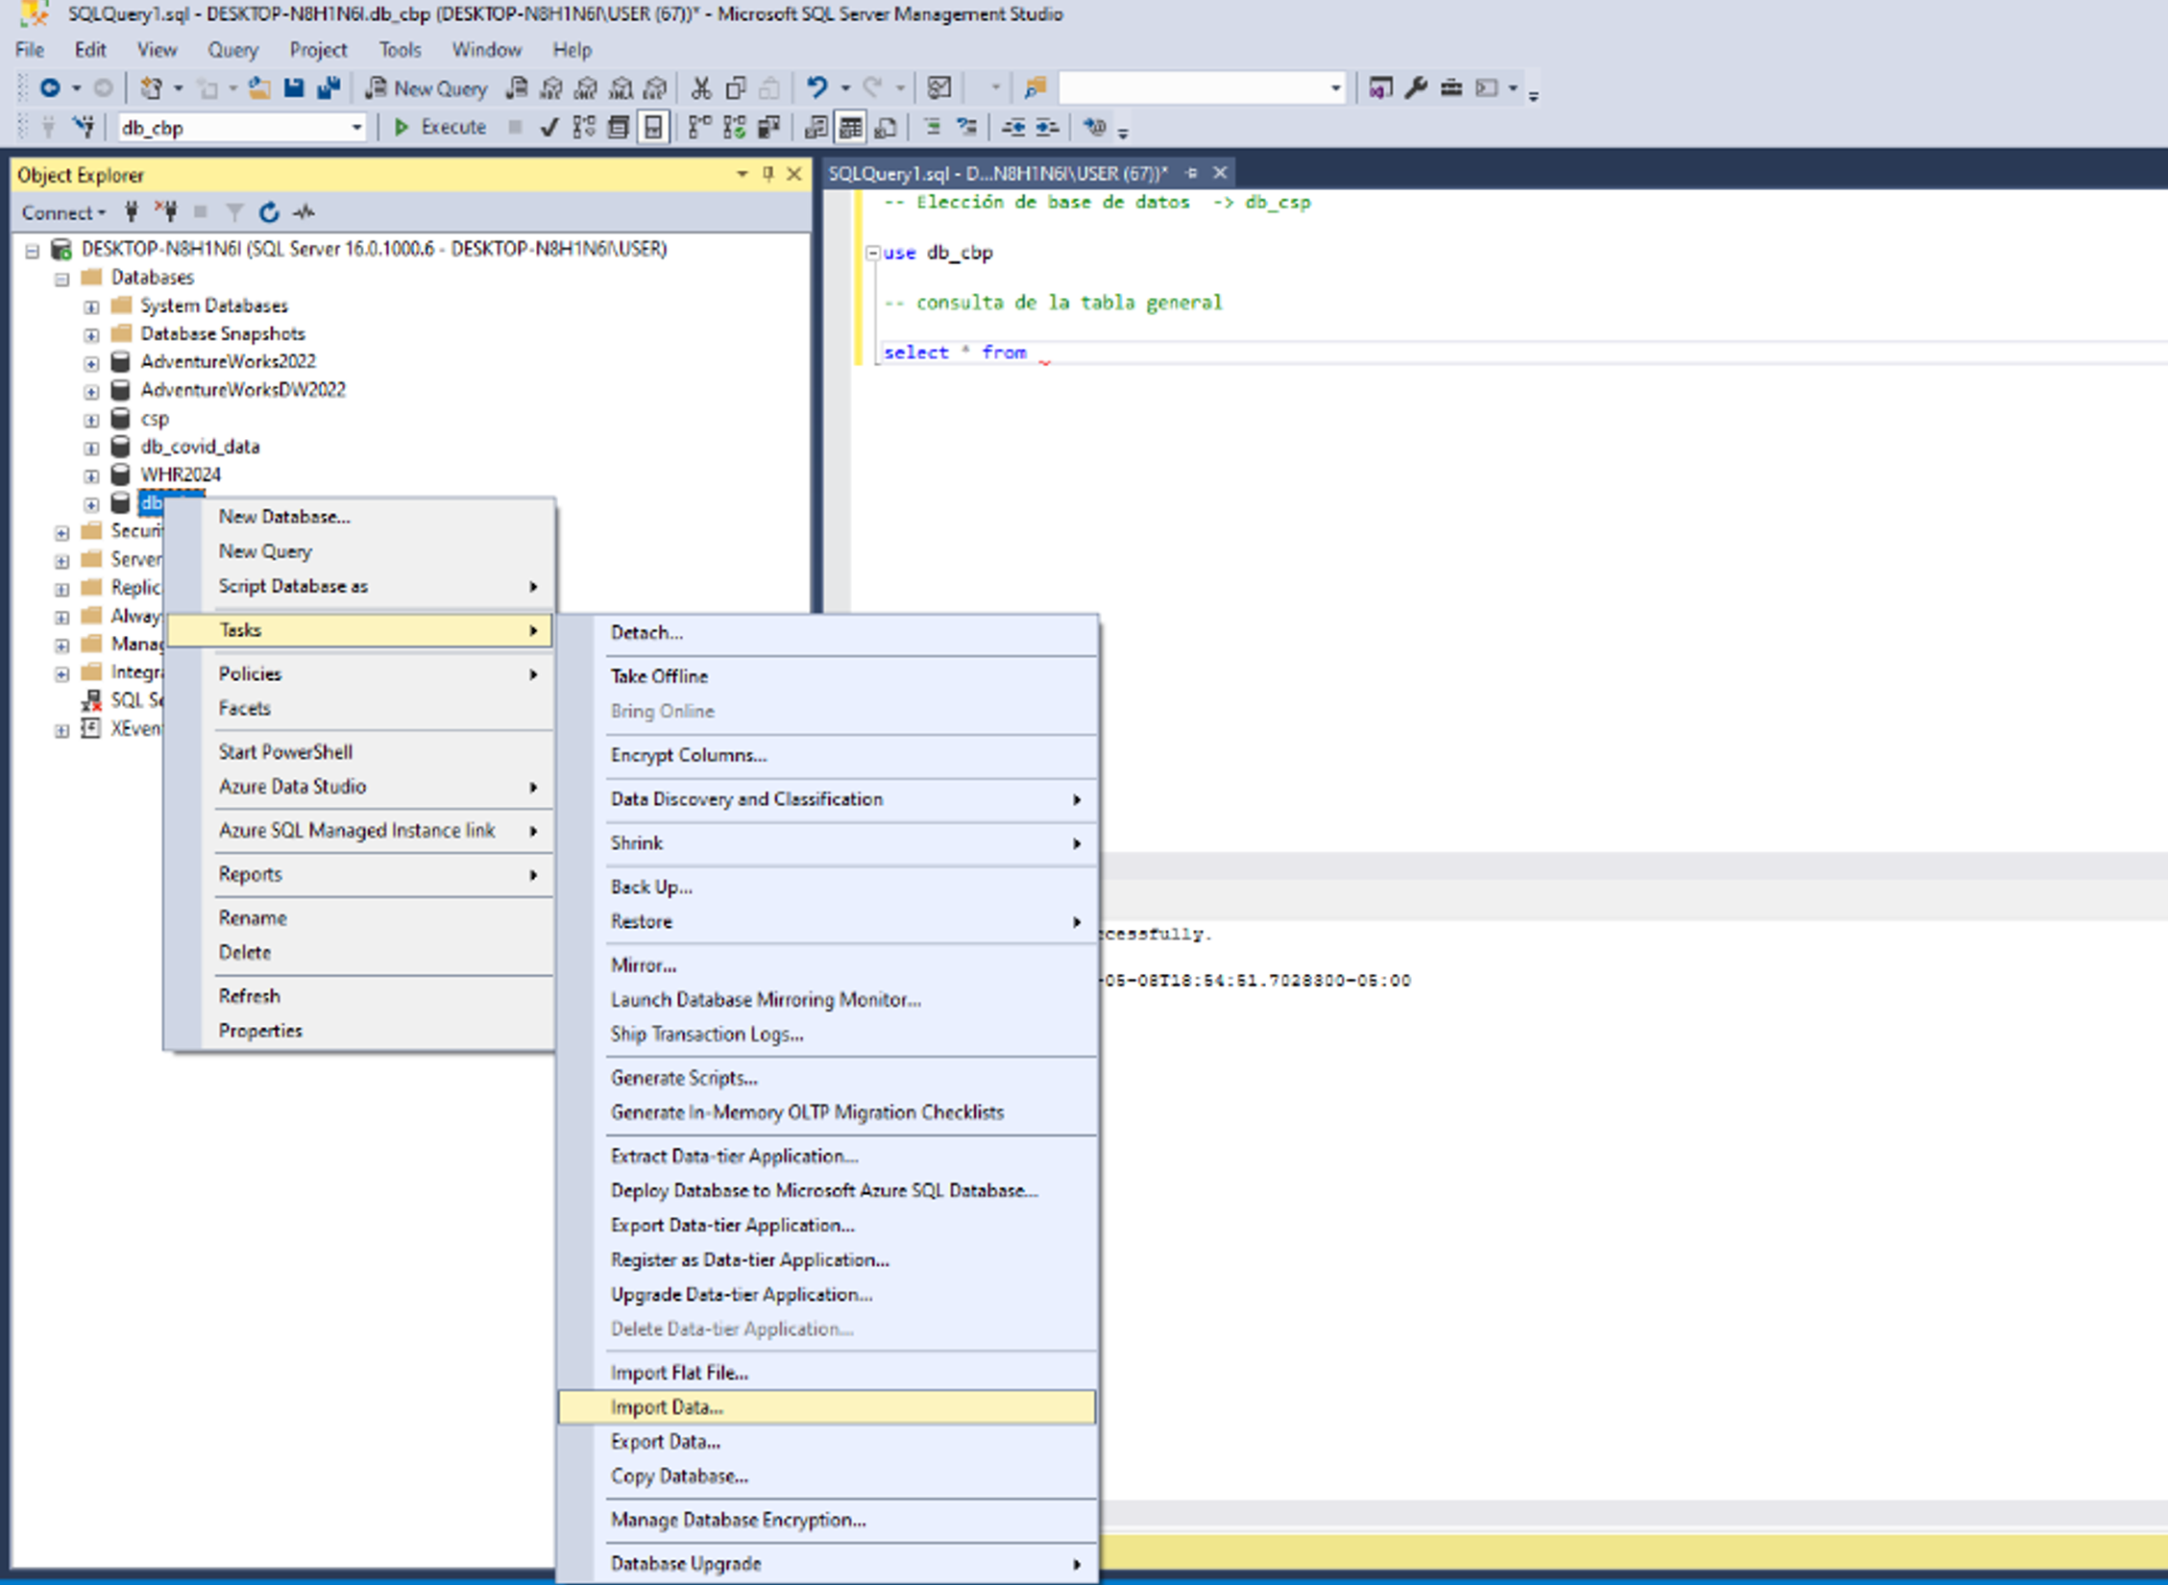This screenshot has width=2168, height=1585.
Task: Click Object Explorer Disconnect plug icon
Action: tap(167, 212)
